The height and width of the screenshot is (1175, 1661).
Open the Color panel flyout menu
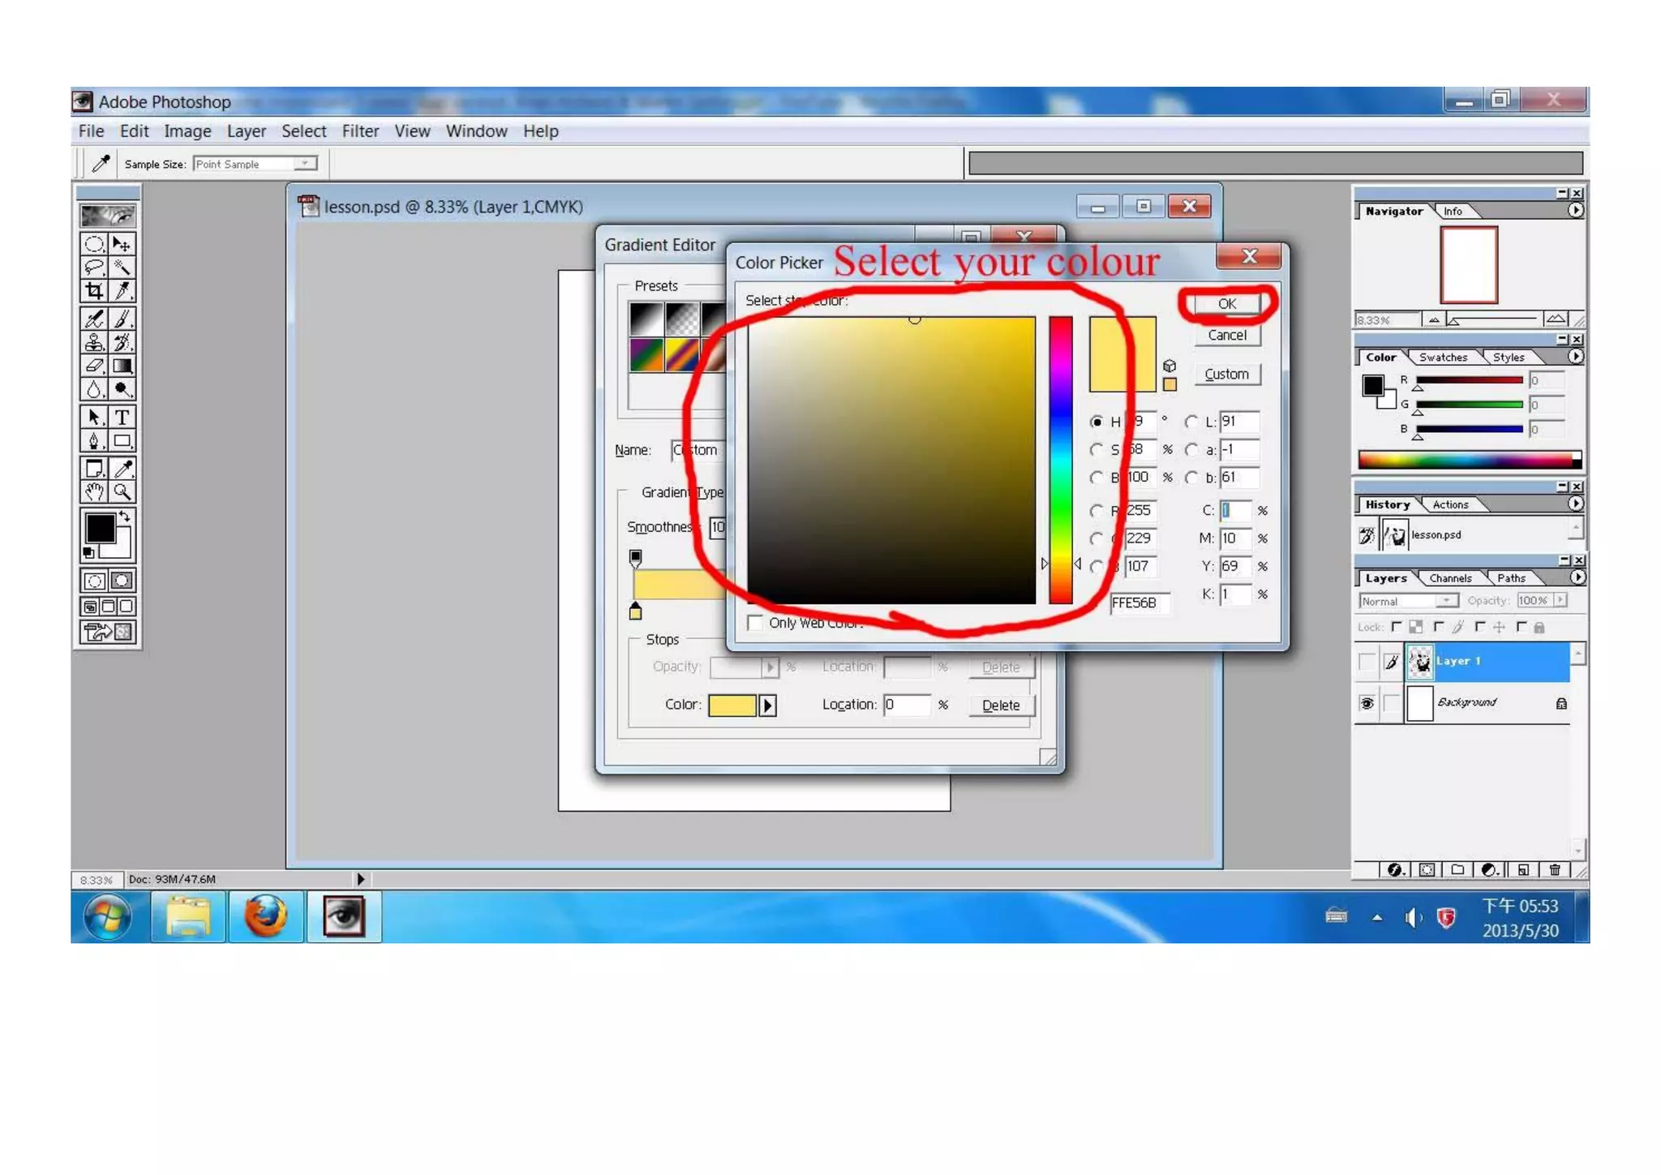1576,357
